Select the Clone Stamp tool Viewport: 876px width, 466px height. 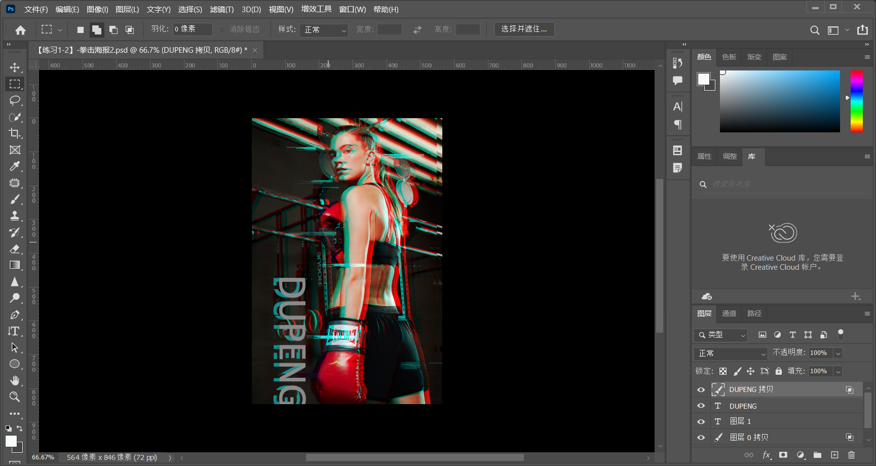click(x=15, y=216)
